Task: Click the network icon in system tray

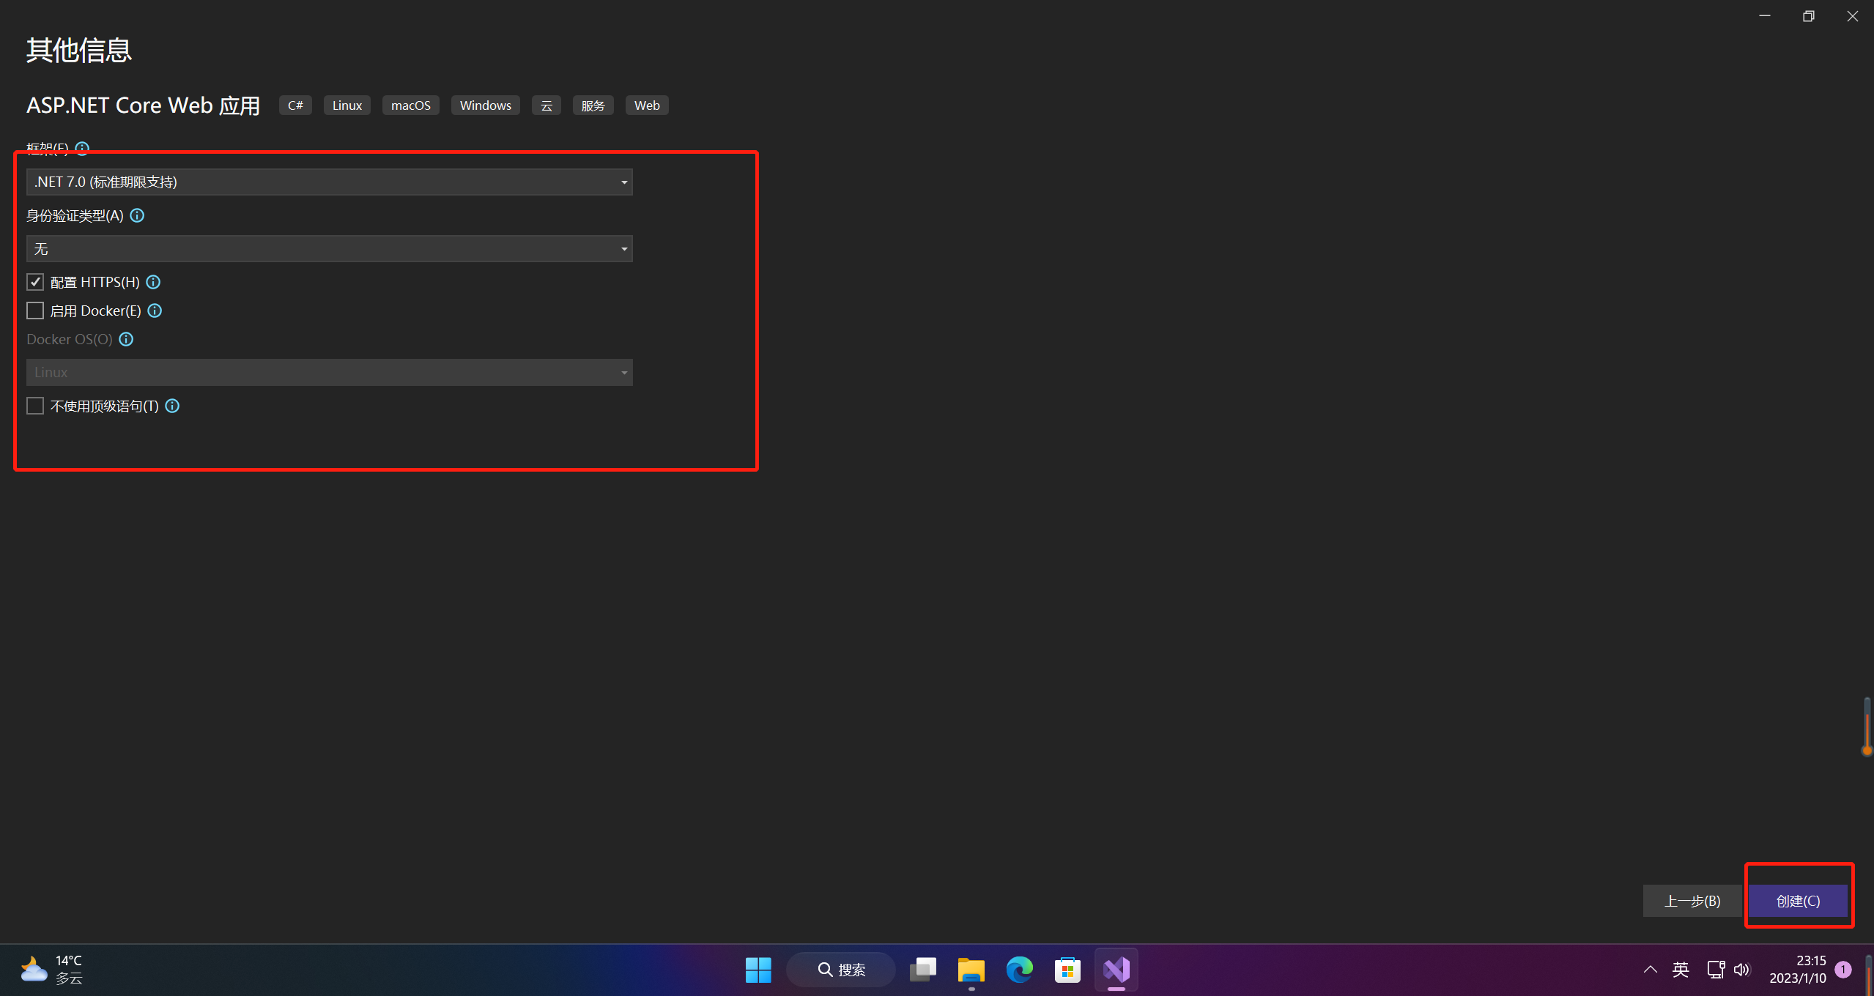Action: 1716,970
